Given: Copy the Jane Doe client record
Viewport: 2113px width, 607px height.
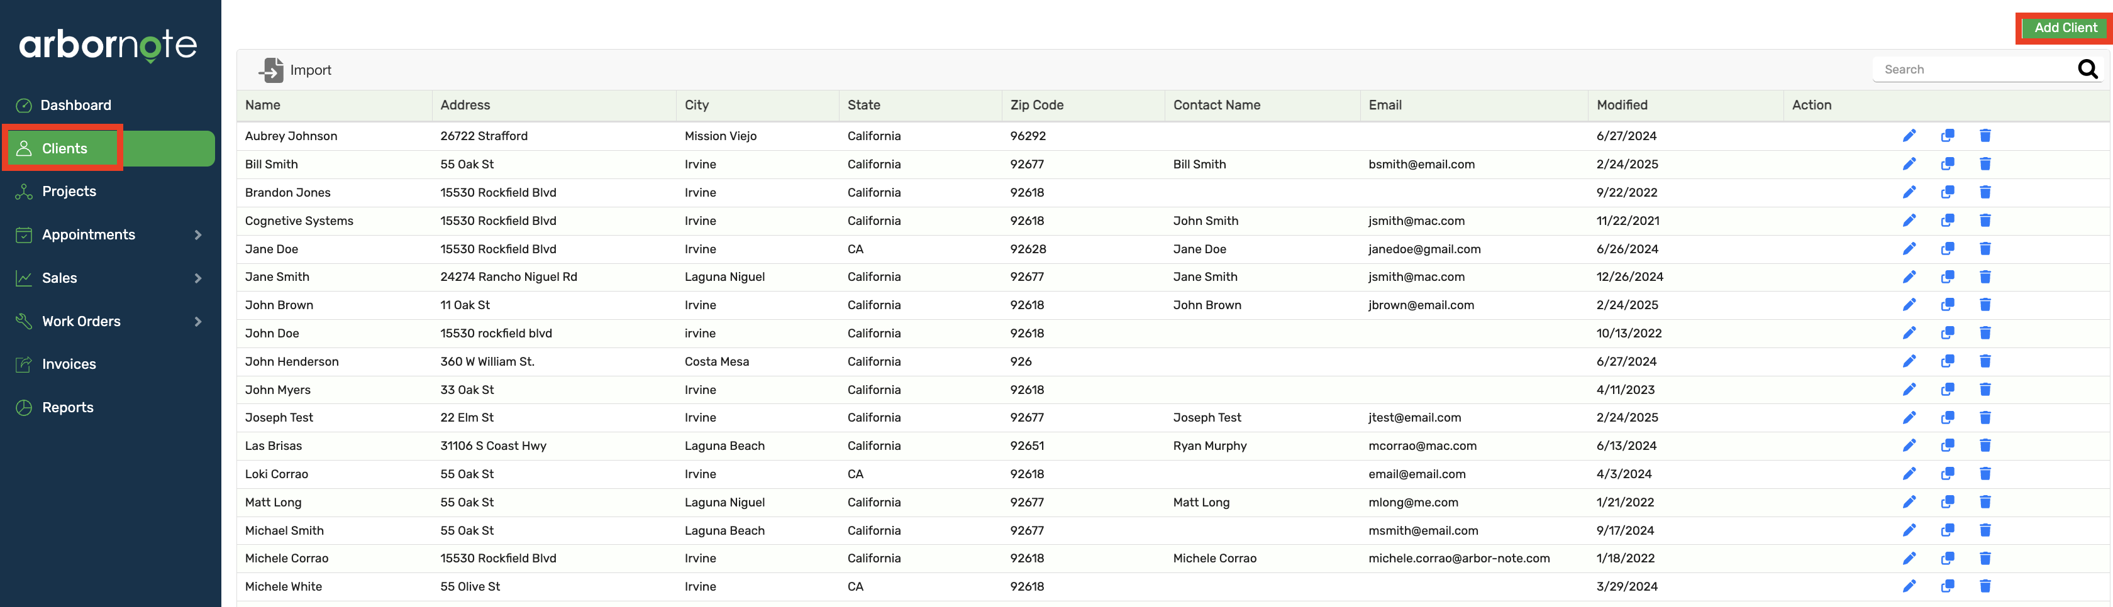Looking at the screenshot, I should pos(1948,249).
